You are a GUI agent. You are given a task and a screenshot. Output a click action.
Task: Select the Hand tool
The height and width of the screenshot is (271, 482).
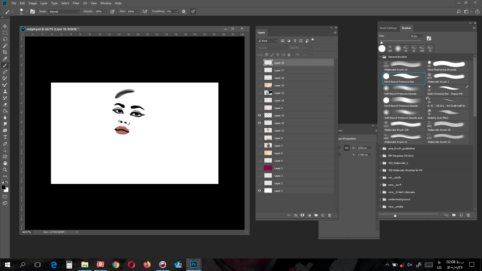pos(5,163)
